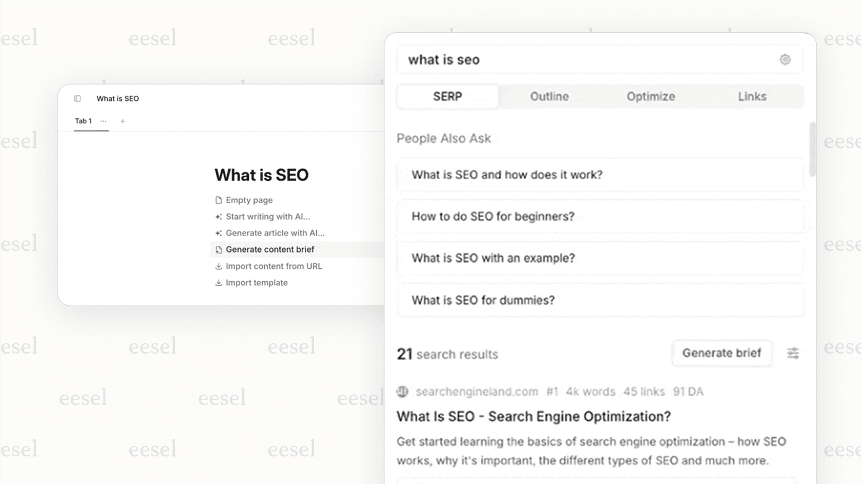
Task: Open a new tab with the plus icon
Action: click(123, 121)
